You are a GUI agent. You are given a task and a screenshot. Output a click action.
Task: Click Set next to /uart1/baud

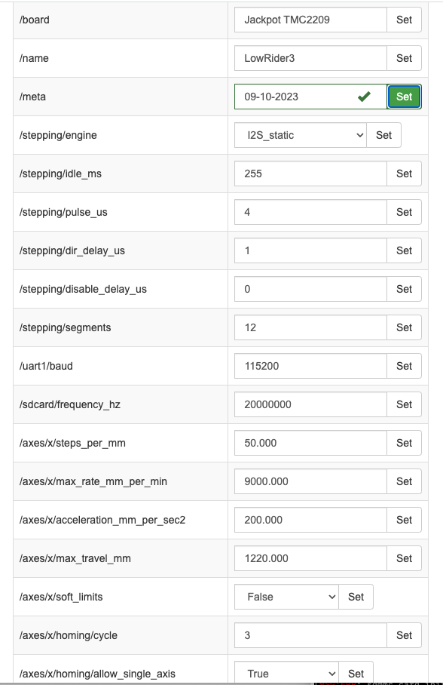click(x=404, y=366)
